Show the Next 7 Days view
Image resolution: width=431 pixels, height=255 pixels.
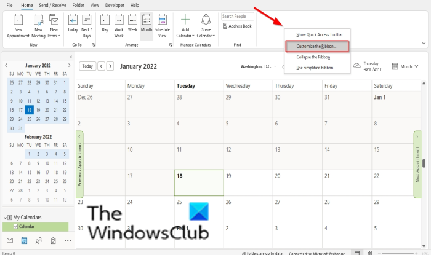(x=87, y=26)
